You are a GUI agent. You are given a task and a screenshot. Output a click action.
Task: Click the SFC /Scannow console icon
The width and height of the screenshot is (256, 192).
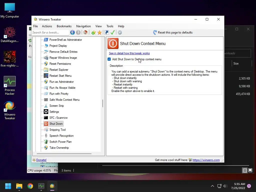[x=46, y=118]
